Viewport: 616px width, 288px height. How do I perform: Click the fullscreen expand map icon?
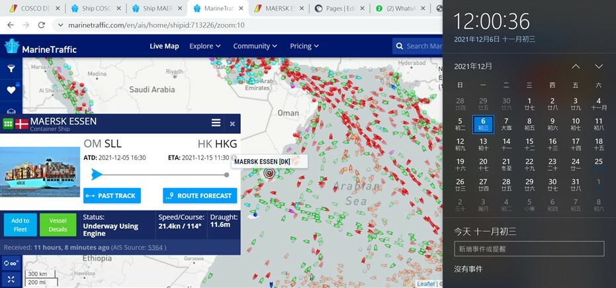click(x=11, y=279)
